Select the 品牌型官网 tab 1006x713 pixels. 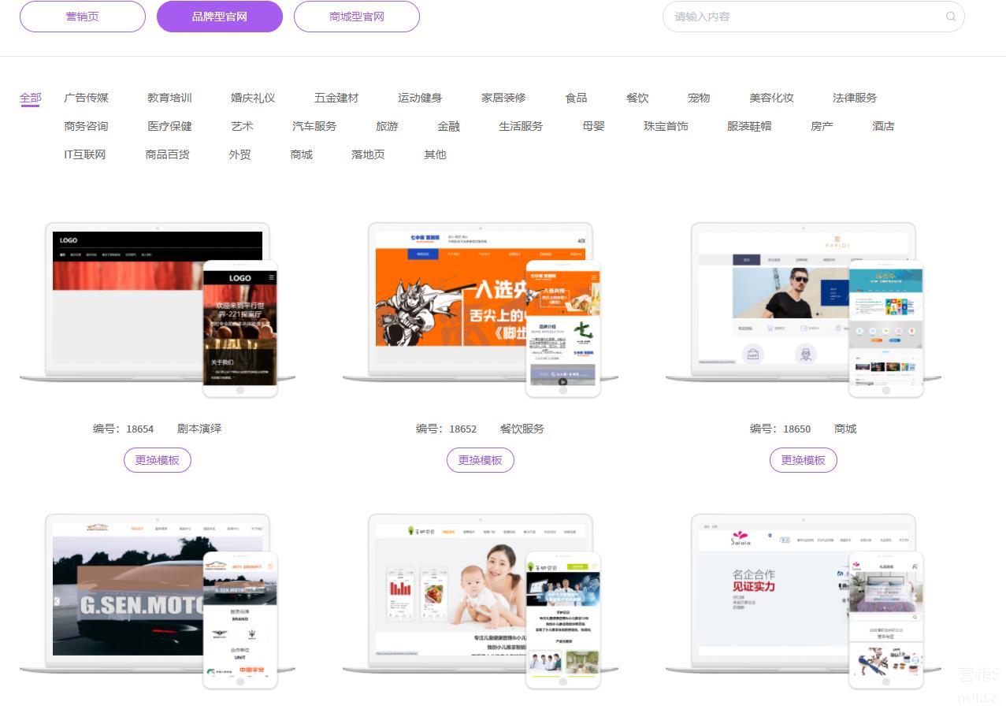(x=220, y=17)
